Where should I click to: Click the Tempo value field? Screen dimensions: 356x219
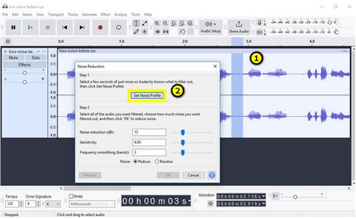12,204
